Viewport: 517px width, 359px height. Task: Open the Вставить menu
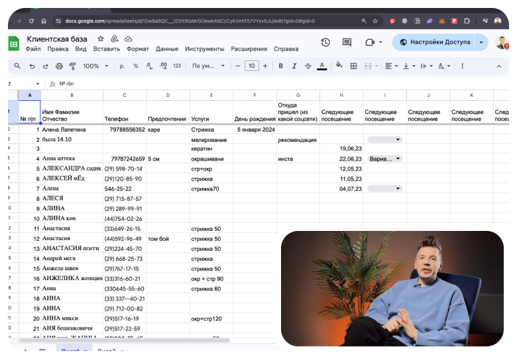[x=107, y=49]
